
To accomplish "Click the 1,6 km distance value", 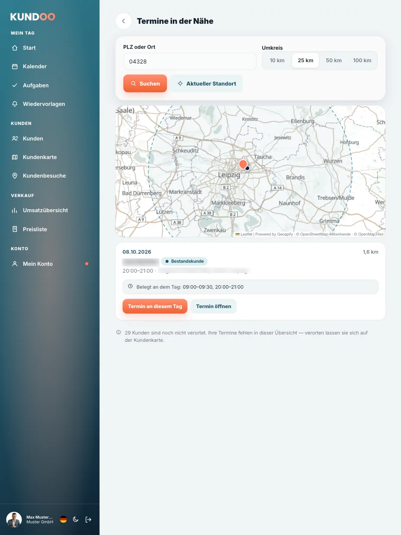I will tap(370, 252).
